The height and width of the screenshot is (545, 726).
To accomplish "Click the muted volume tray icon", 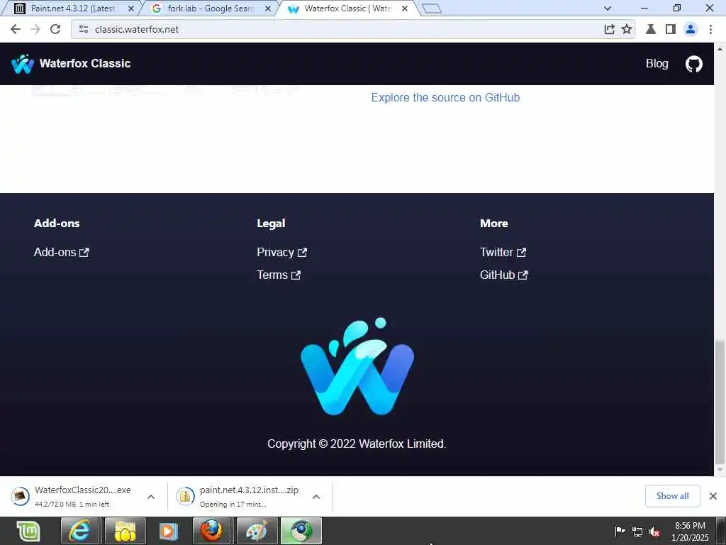I will pos(654,532).
